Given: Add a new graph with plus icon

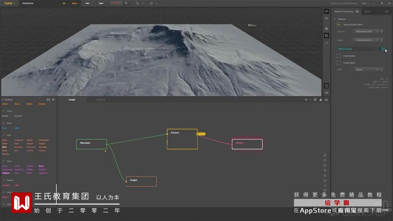Looking at the screenshot, I should tap(306, 100).
